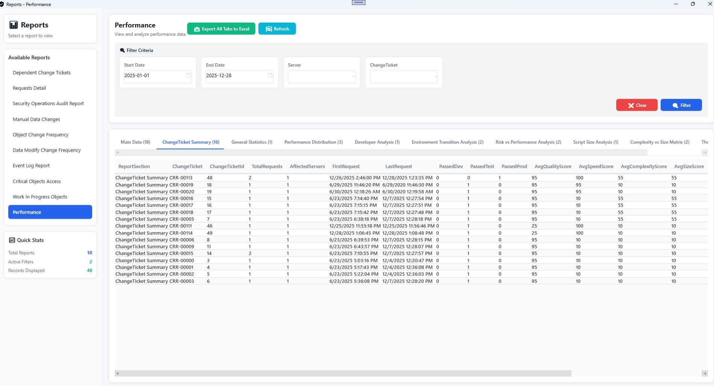The height and width of the screenshot is (386, 714).
Task: Click the Refresh button
Action: pos(277,29)
